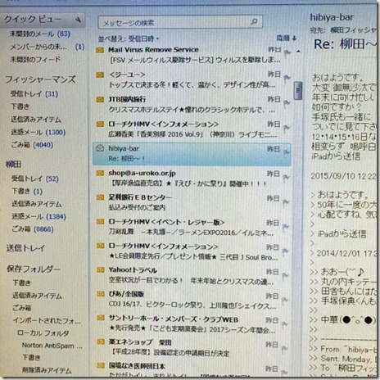Flag the JTB国内旅行 message
This screenshot has height=380, width=380.
287,103
